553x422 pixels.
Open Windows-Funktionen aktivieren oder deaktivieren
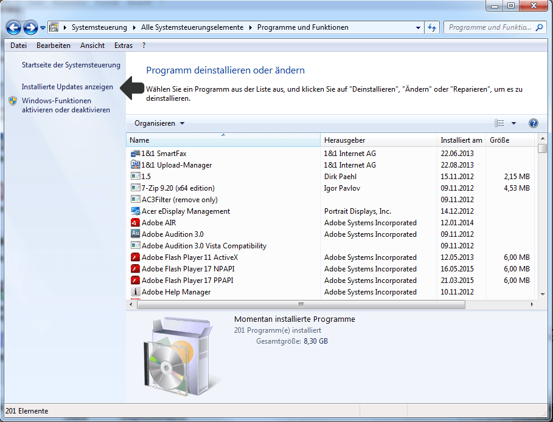pyautogui.click(x=66, y=105)
